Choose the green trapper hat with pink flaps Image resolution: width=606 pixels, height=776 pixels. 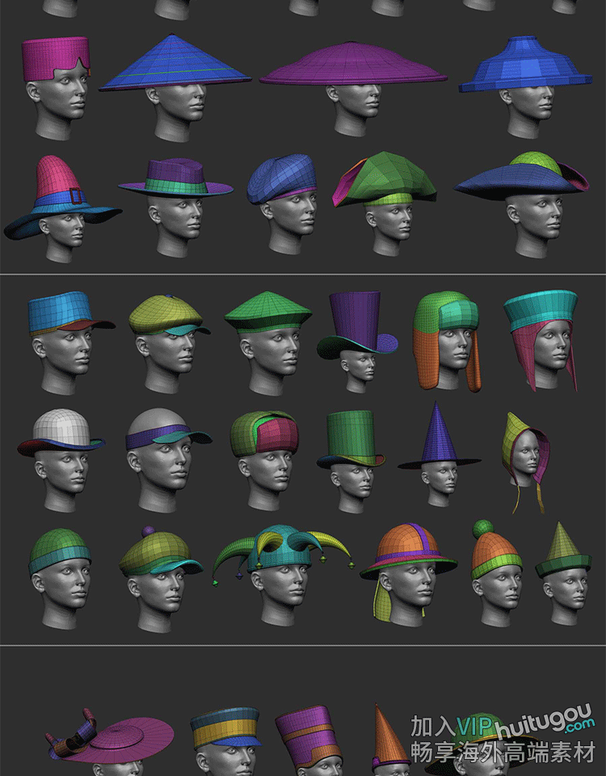264,433
